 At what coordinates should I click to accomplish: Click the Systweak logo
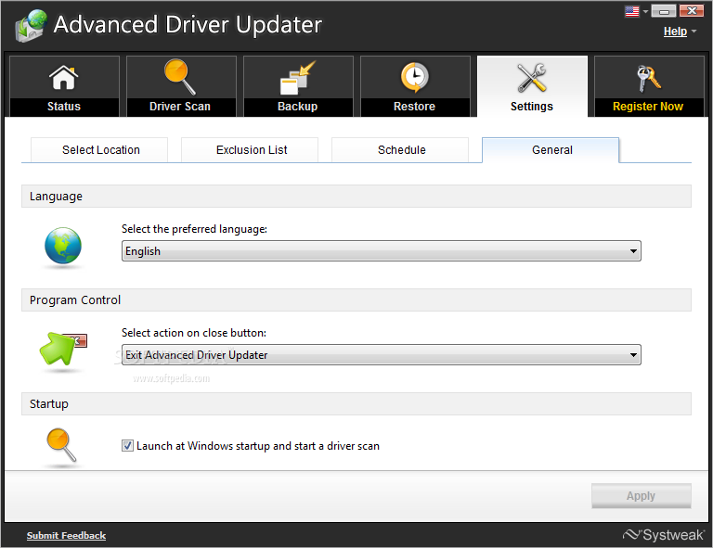pyautogui.click(x=663, y=535)
